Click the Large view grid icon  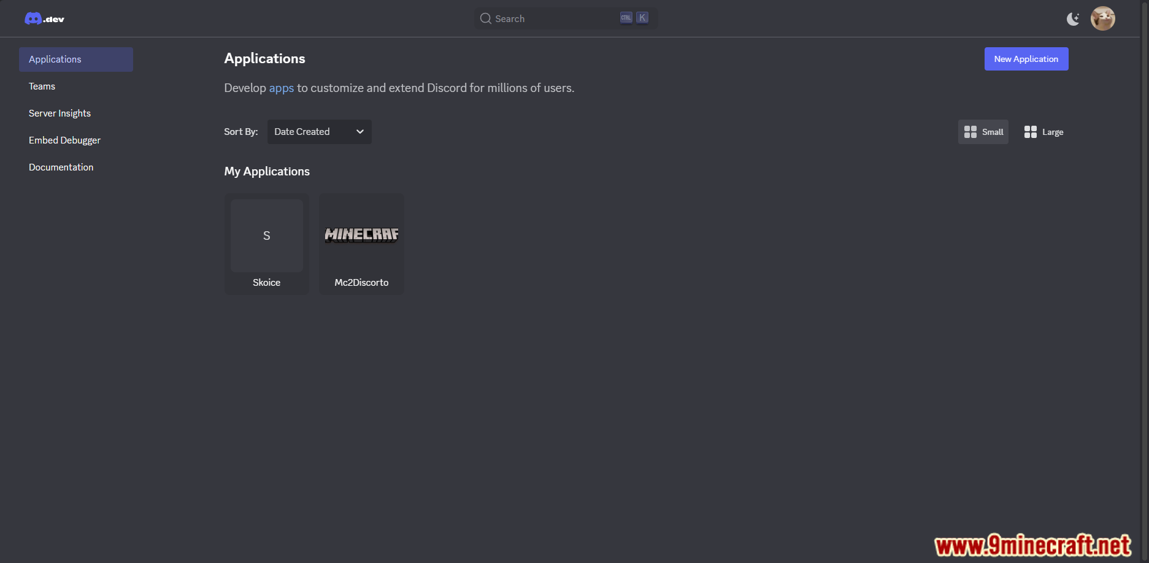[x=1031, y=132]
